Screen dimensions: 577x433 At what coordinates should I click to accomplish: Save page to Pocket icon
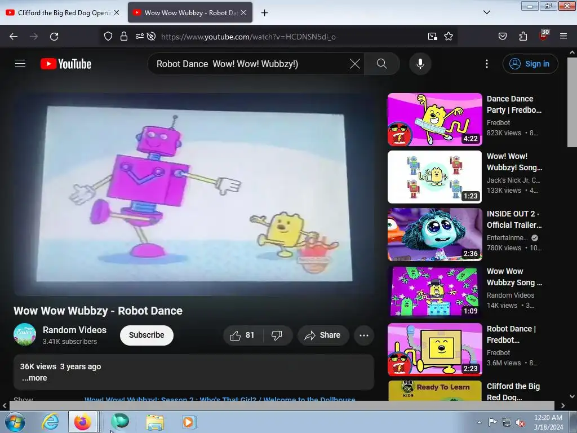(502, 36)
